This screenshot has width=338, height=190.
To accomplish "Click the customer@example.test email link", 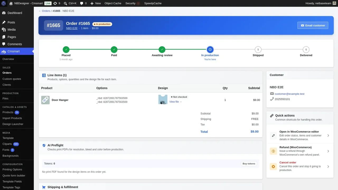I will coord(289,94).
